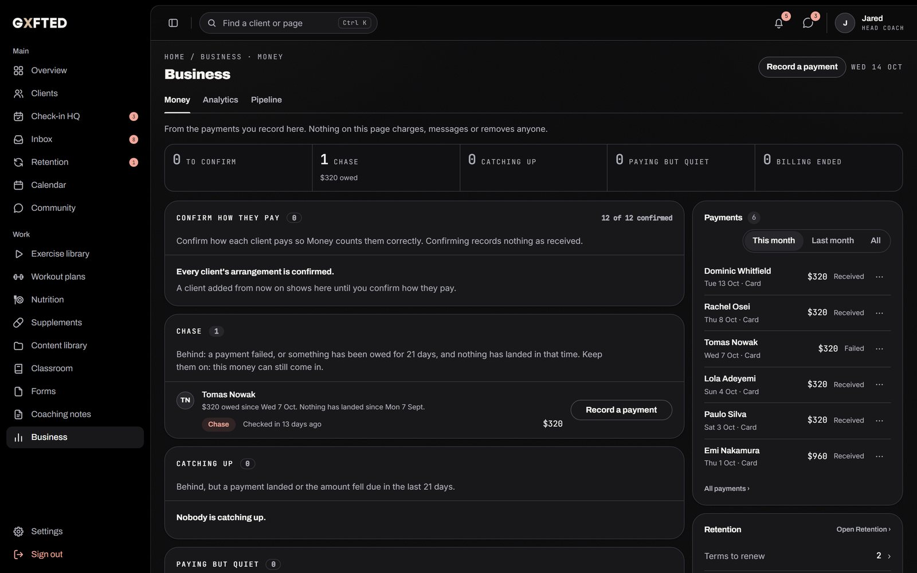The image size is (917, 573).
Task: Click the Workout plans dumbbell icon
Action: click(18, 277)
